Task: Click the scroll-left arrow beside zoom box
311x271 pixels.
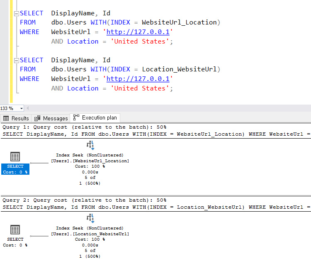Action: (27, 108)
